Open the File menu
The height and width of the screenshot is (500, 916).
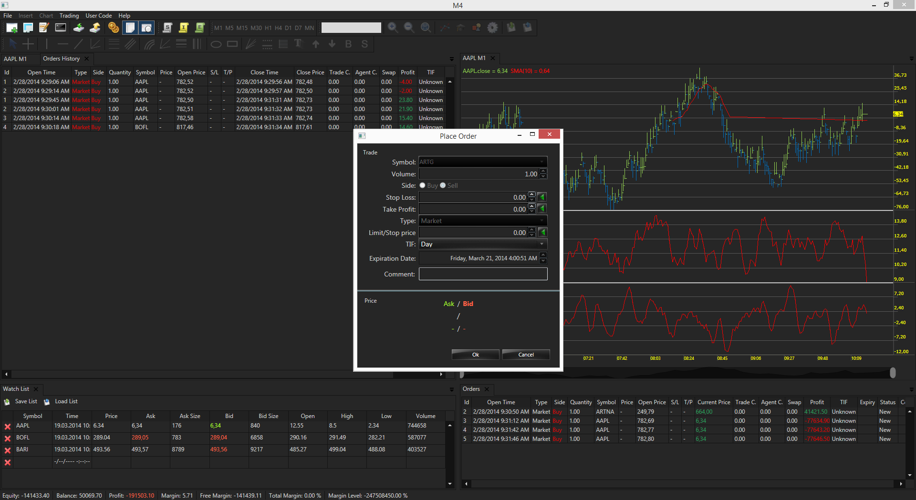point(8,16)
